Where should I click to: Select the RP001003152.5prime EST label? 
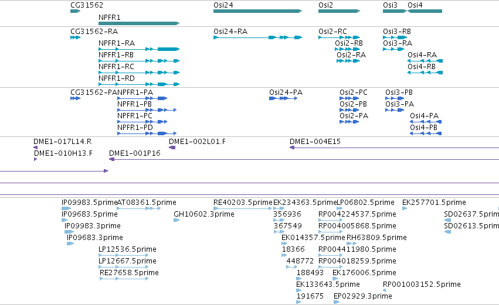pyautogui.click(x=422, y=285)
